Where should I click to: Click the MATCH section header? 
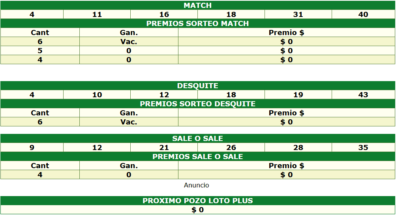(197, 6)
